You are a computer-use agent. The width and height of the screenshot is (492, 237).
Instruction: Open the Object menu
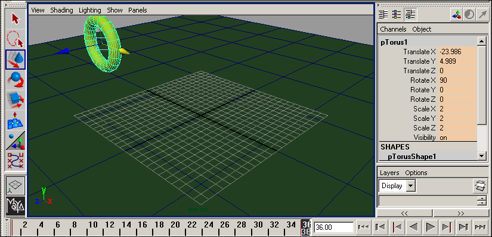(x=422, y=29)
